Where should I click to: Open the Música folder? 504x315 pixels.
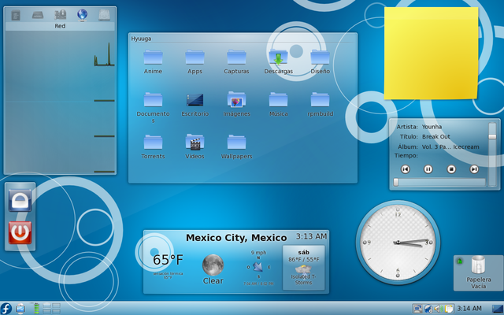[278, 104]
